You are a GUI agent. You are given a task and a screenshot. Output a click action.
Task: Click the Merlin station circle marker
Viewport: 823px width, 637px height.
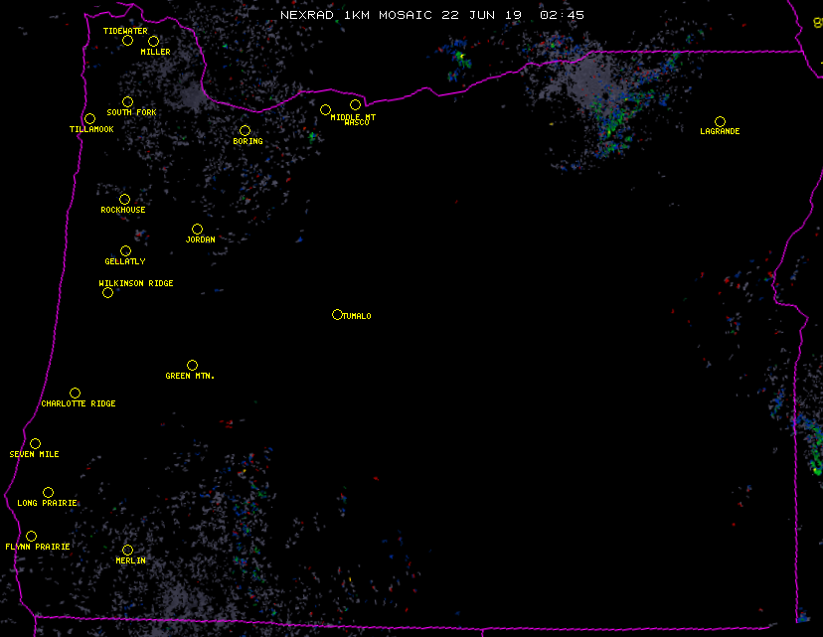pyautogui.click(x=127, y=551)
